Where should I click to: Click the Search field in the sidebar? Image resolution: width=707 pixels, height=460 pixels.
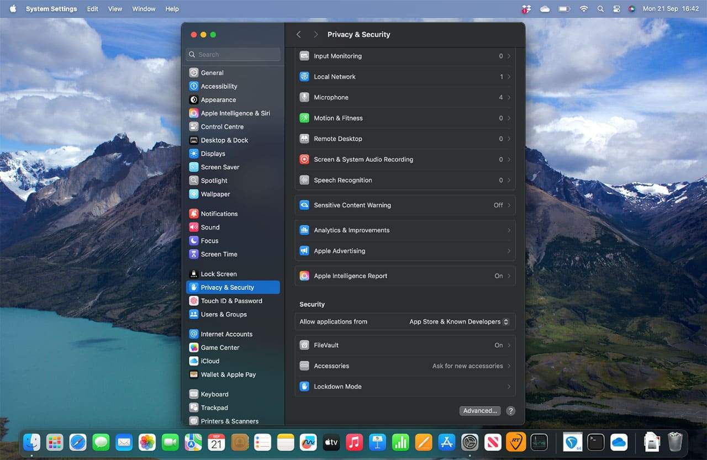pos(233,55)
